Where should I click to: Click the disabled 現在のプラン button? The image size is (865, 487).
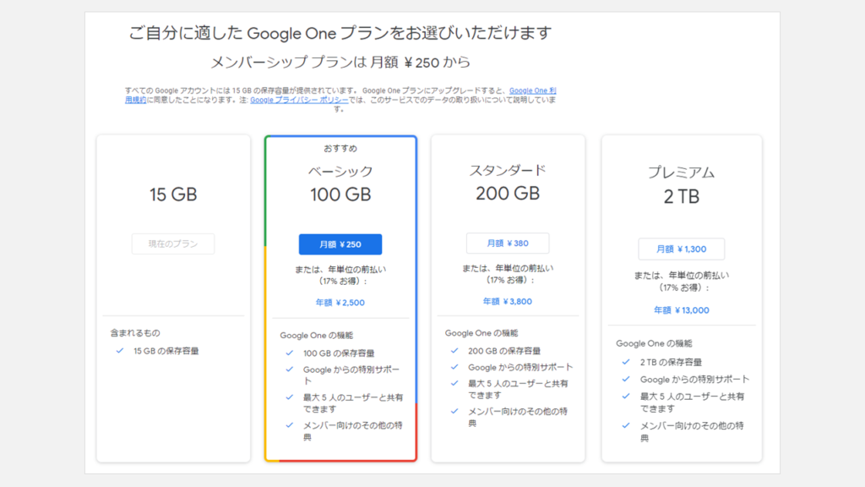click(173, 244)
